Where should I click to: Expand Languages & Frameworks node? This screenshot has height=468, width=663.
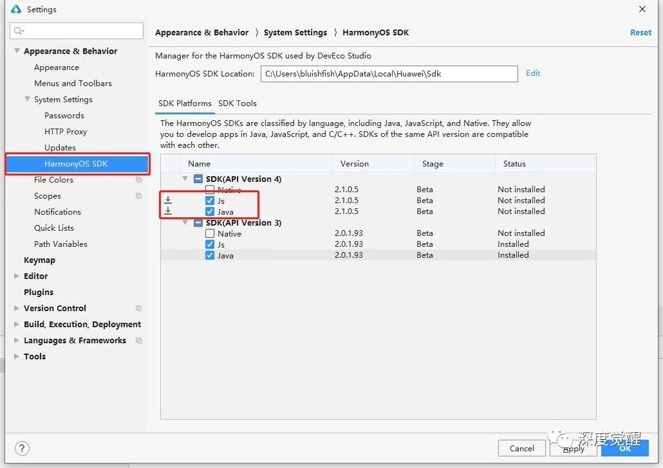pyautogui.click(x=17, y=340)
